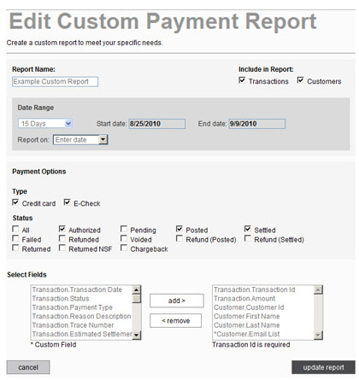
Task: Click the < remove button
Action: point(175,321)
